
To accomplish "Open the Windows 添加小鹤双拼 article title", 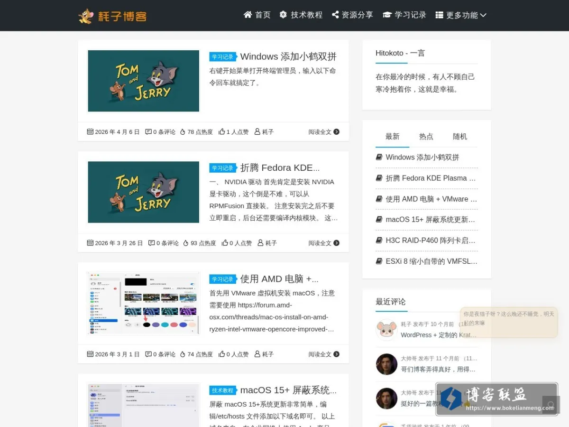I will tap(288, 56).
